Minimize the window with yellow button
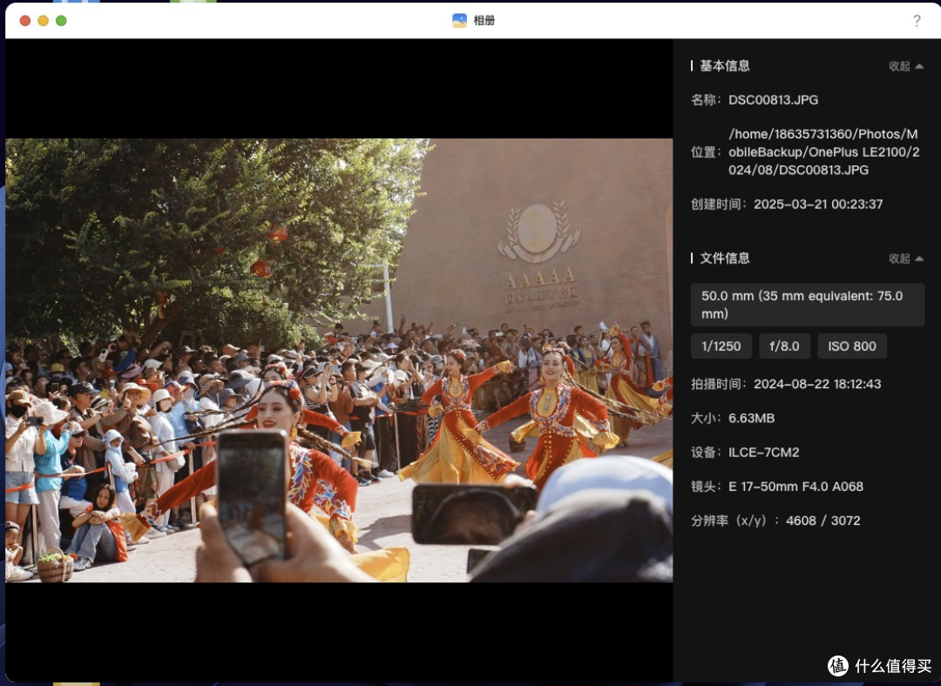Image resolution: width=941 pixels, height=686 pixels. [44, 20]
